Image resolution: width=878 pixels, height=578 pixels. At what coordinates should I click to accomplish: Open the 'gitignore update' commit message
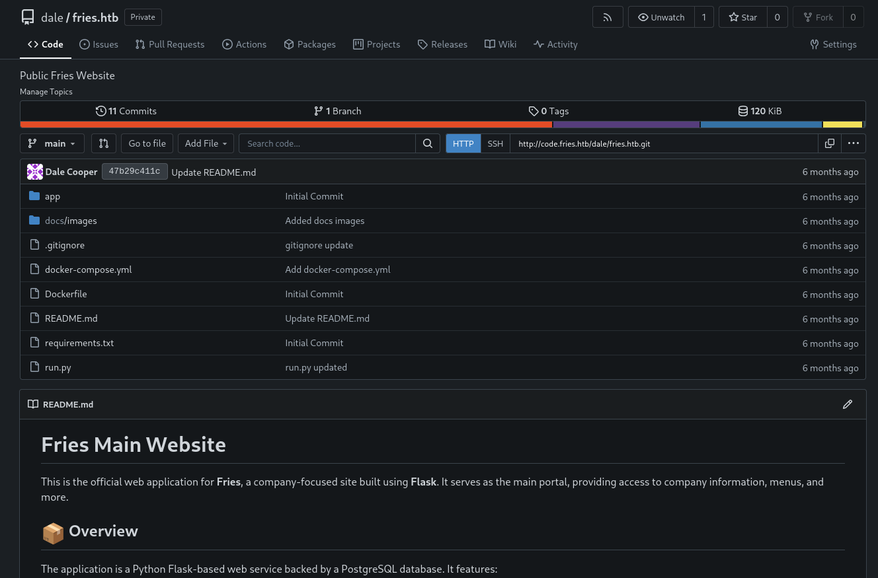[x=319, y=245]
